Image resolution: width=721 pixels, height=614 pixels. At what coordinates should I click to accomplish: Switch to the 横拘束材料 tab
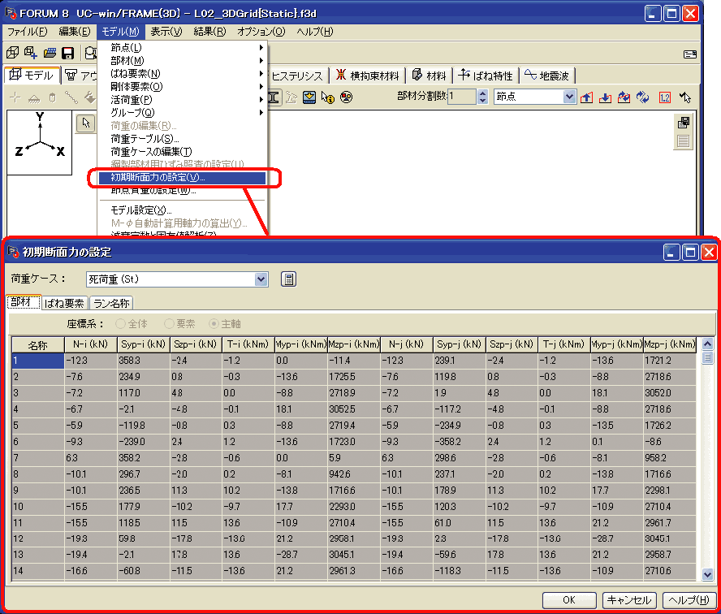[367, 76]
